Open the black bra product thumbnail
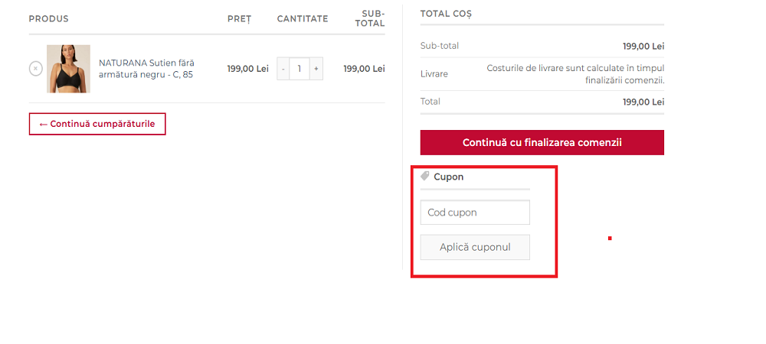This screenshot has height=344, width=766. (68, 69)
